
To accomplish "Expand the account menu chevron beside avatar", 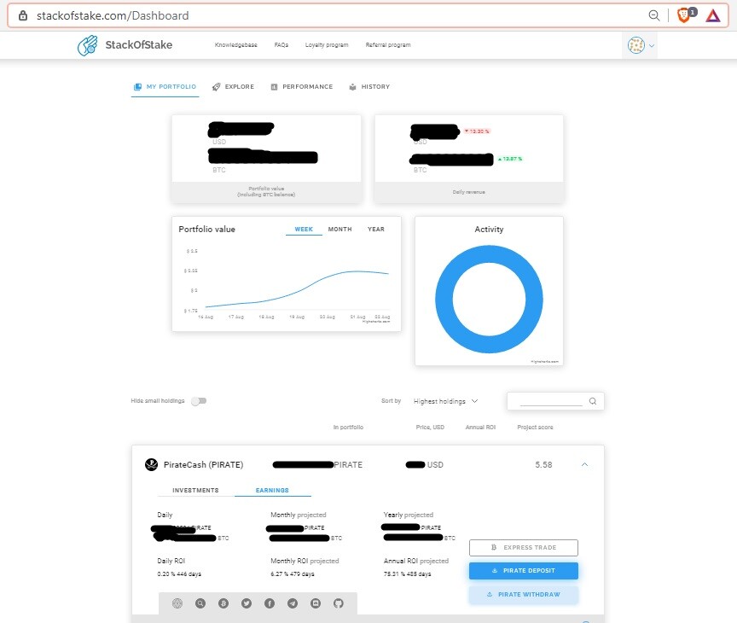I will [x=652, y=45].
